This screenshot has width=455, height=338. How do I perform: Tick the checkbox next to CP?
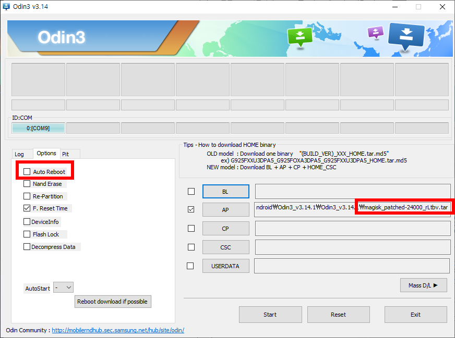191,229
